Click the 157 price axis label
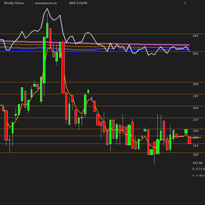The image size is (205, 205). (x=196, y=120)
